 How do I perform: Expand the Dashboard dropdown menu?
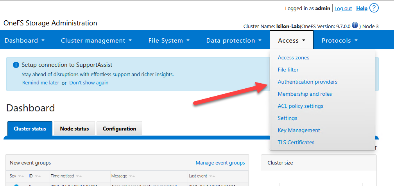click(x=25, y=40)
